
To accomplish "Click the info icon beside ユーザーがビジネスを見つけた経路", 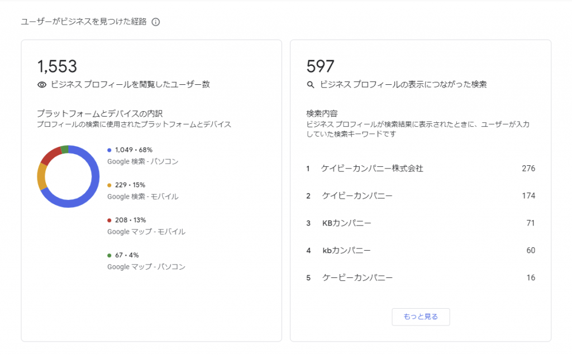I will (x=156, y=22).
